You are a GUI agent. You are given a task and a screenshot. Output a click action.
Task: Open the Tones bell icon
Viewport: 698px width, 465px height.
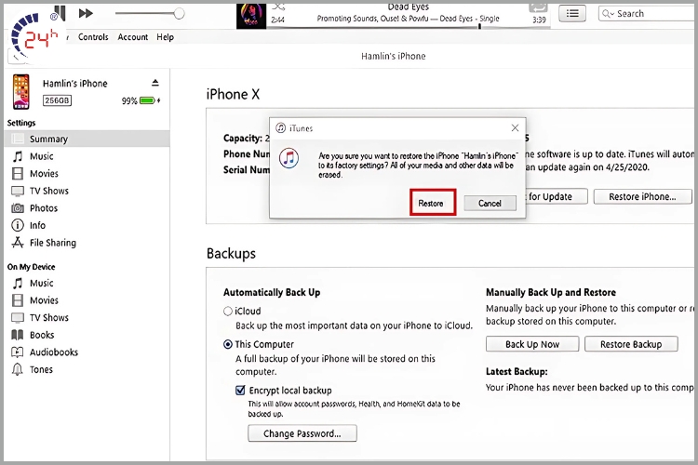coord(18,369)
